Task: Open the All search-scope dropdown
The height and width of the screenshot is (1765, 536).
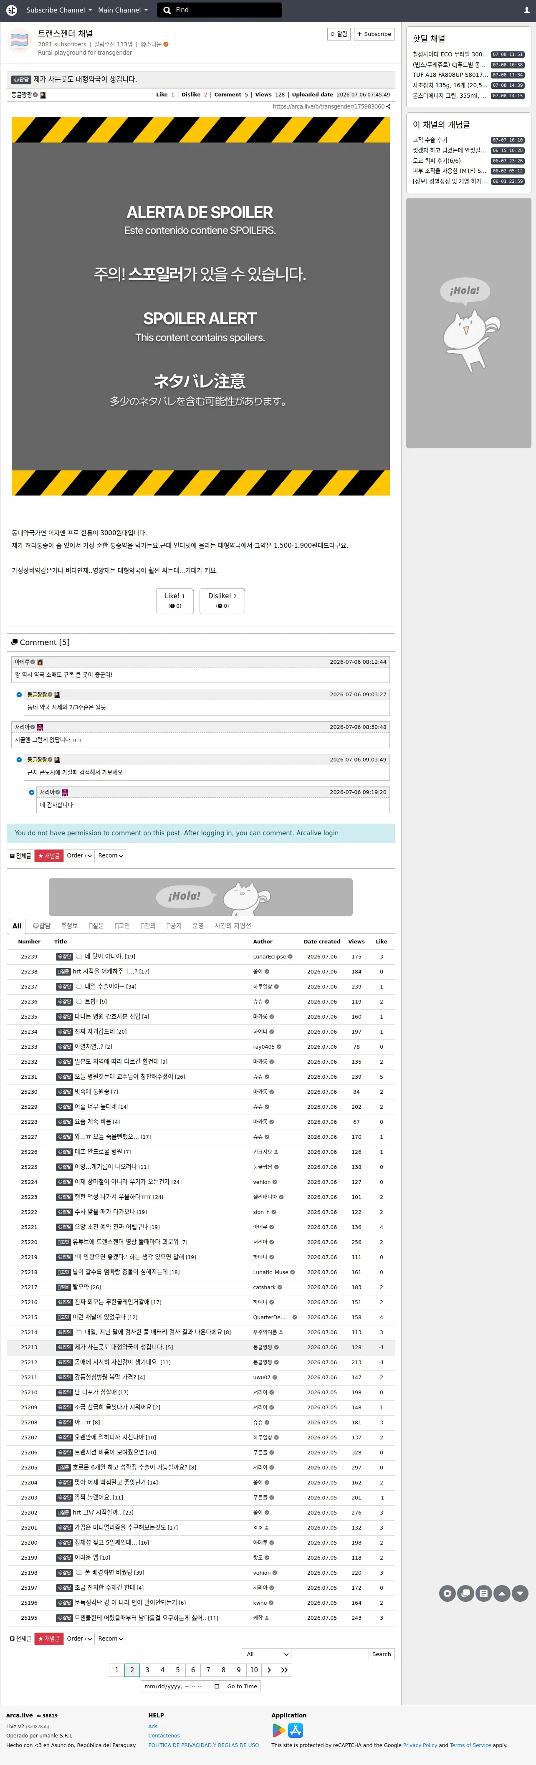Action: point(266,1654)
